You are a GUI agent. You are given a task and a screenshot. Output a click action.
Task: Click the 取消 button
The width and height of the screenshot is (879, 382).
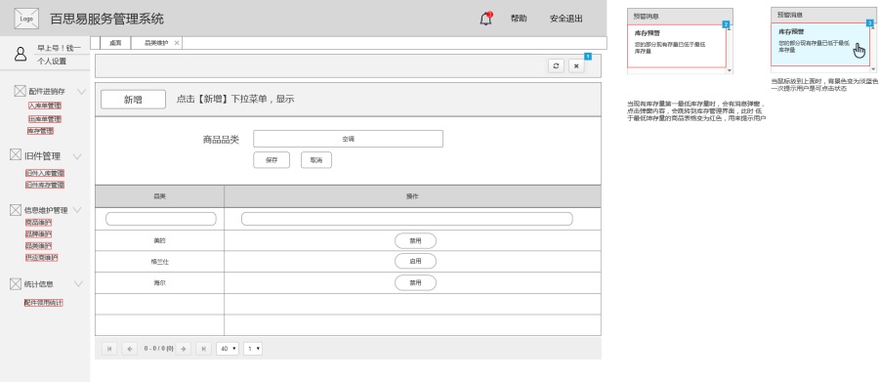[x=316, y=160]
